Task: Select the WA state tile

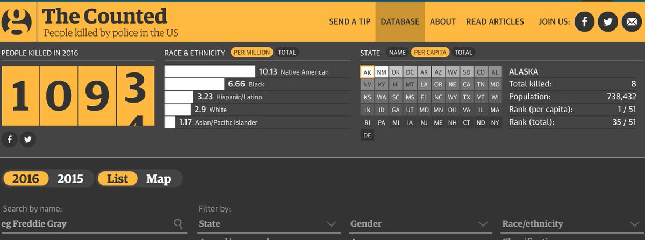Action: [x=382, y=97]
